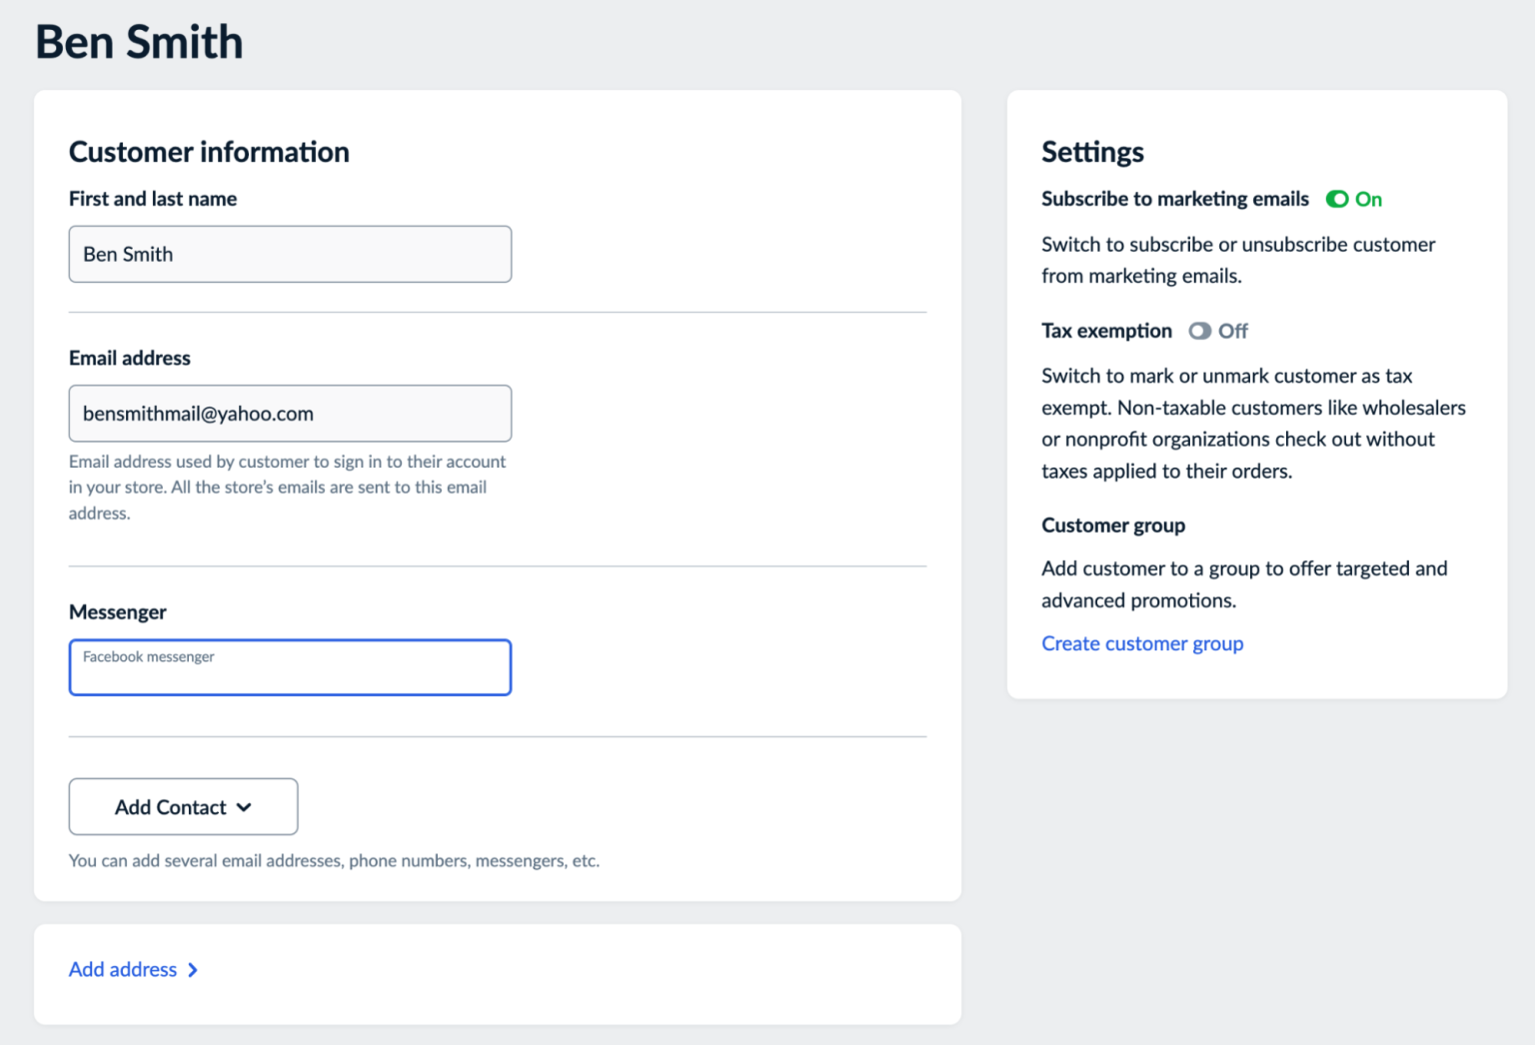Click the Customer information heading
This screenshot has width=1535, height=1045.
[209, 152]
